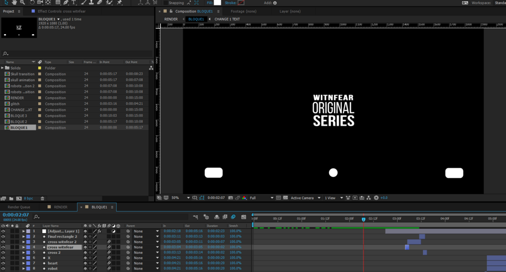Navigate to CHANGE 1 TEXT comp breadcrumb
This screenshot has height=272, width=506.
227,19
